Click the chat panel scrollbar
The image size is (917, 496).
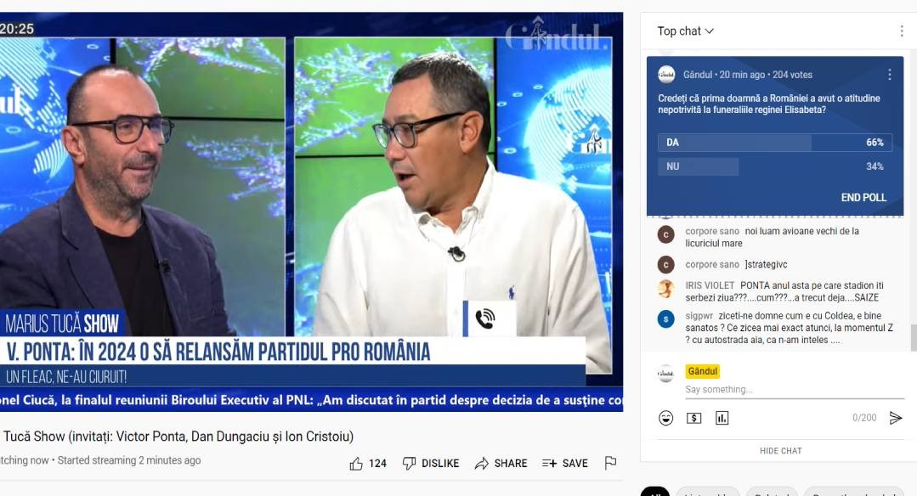tap(913, 336)
